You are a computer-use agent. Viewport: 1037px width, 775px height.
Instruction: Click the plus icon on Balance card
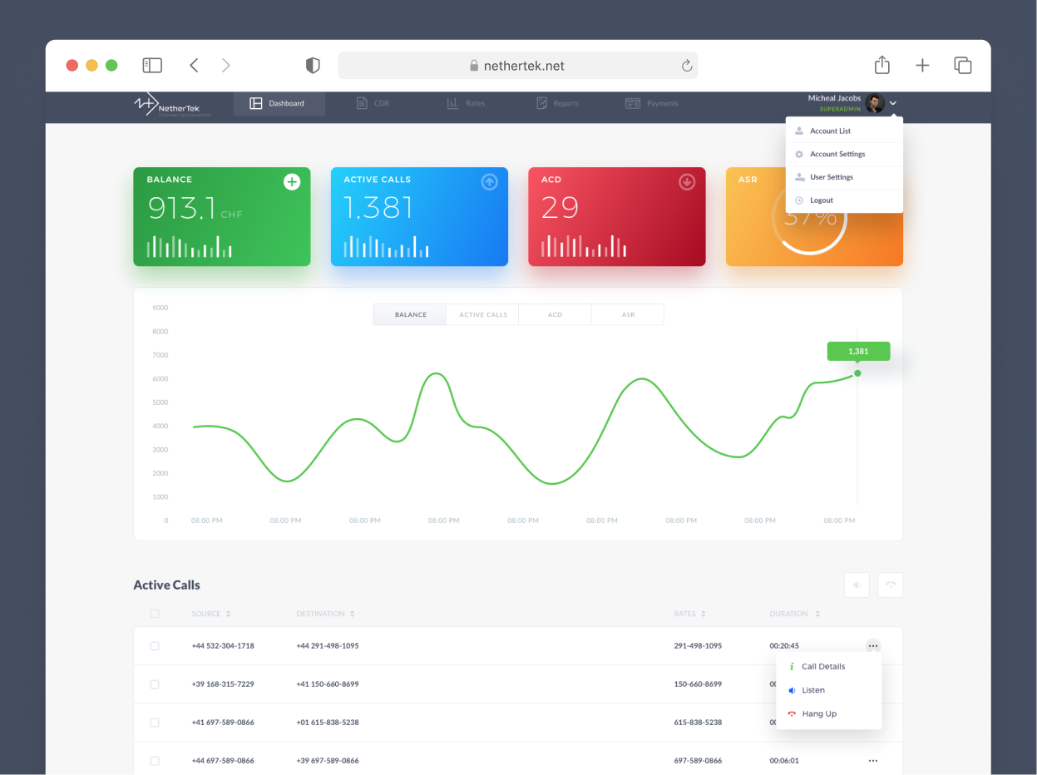[x=292, y=182]
